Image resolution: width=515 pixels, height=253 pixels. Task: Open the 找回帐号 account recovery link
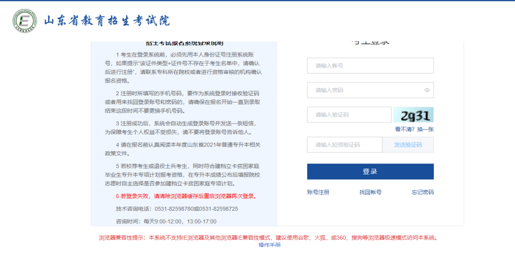[x=370, y=192]
